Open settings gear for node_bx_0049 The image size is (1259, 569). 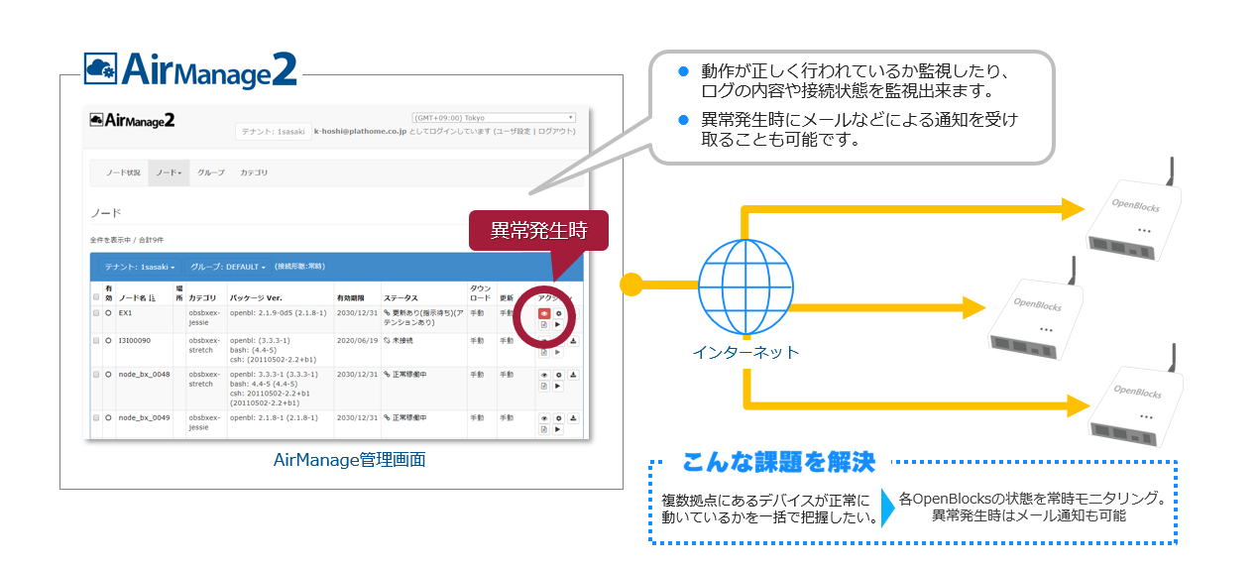(x=559, y=418)
